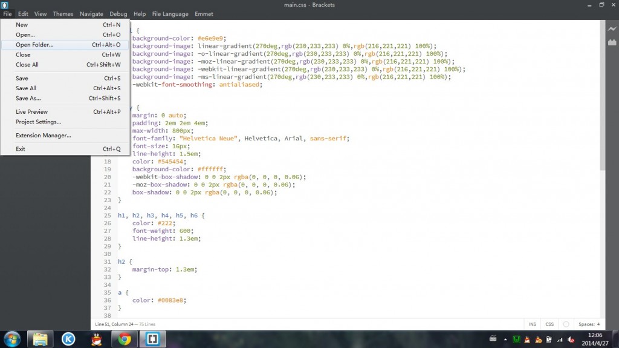Image resolution: width=619 pixels, height=348 pixels.
Task: Choose New from File menu
Action: click(65, 25)
